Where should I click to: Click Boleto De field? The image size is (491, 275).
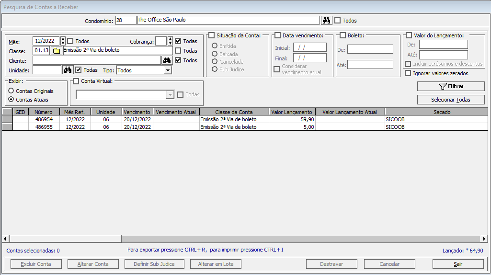pos(370,49)
